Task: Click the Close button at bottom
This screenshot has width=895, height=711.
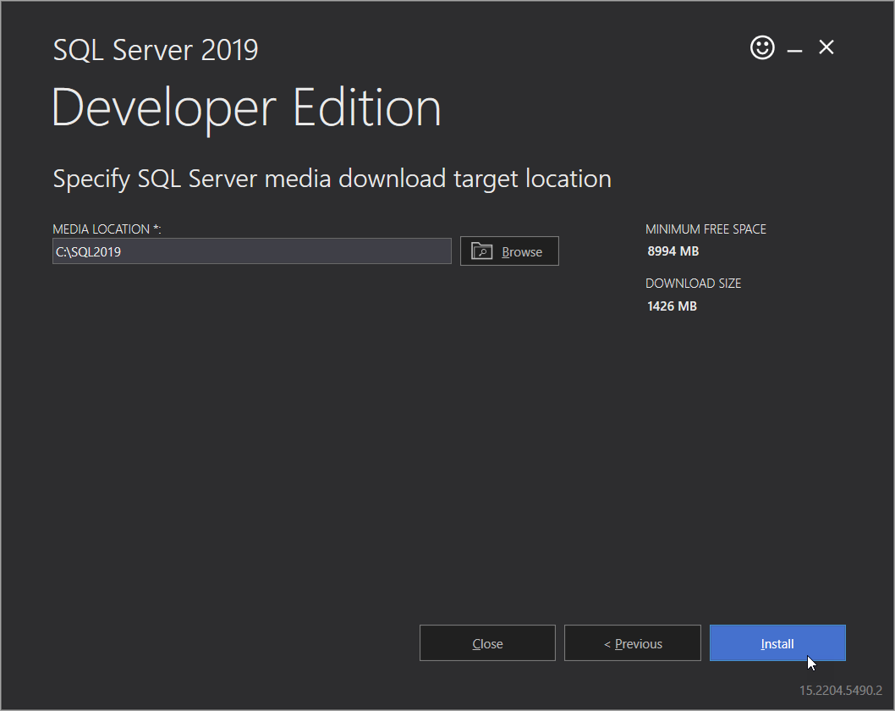Action: [487, 643]
